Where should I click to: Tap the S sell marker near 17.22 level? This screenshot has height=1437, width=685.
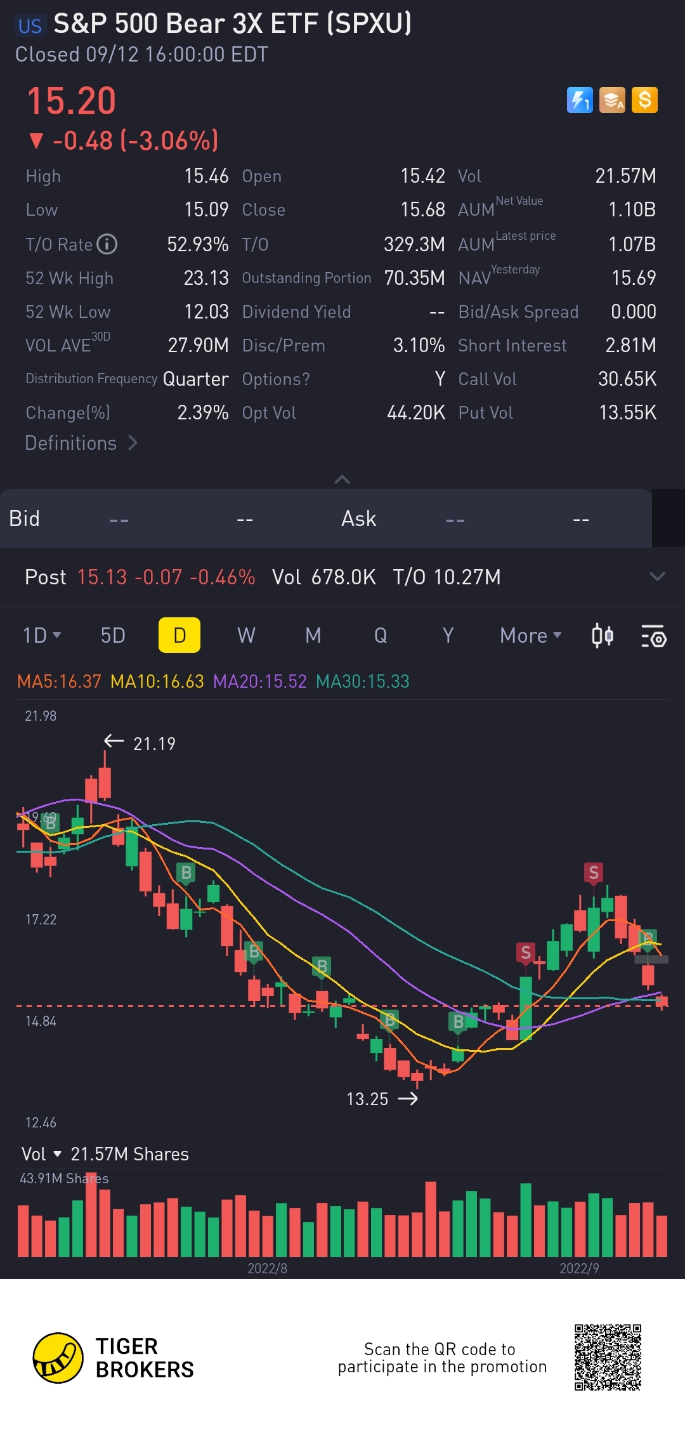(x=525, y=953)
